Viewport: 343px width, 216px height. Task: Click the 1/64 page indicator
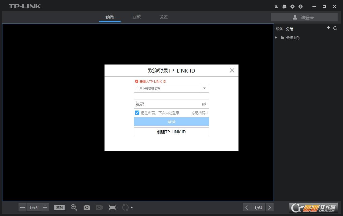258,207
